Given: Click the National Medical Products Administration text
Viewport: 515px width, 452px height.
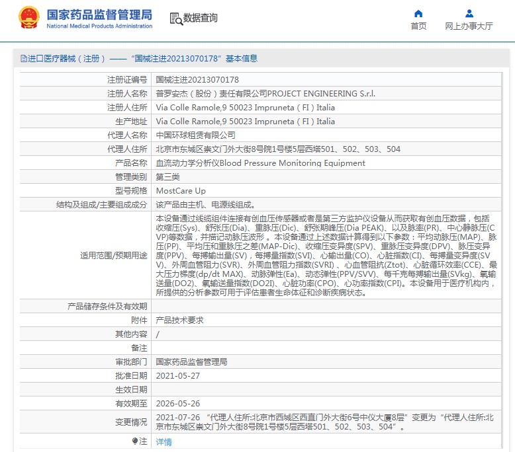Looking at the screenshot, I should coord(99,26).
